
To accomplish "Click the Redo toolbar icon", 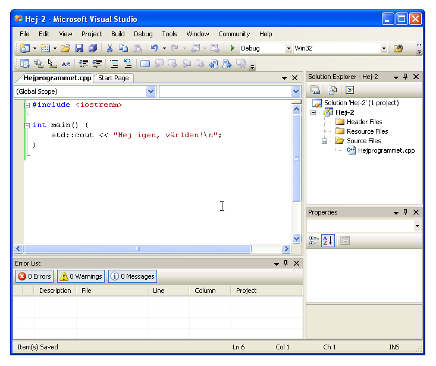I will [x=175, y=48].
